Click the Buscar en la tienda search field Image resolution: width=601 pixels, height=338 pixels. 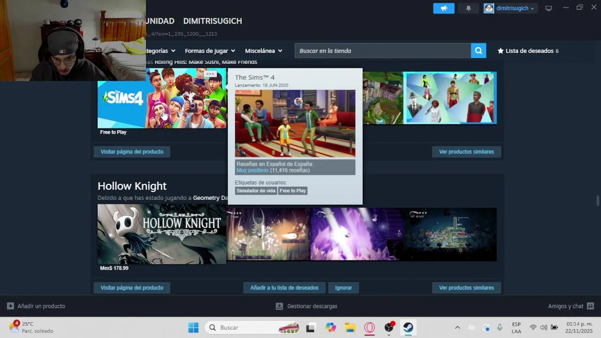click(383, 51)
